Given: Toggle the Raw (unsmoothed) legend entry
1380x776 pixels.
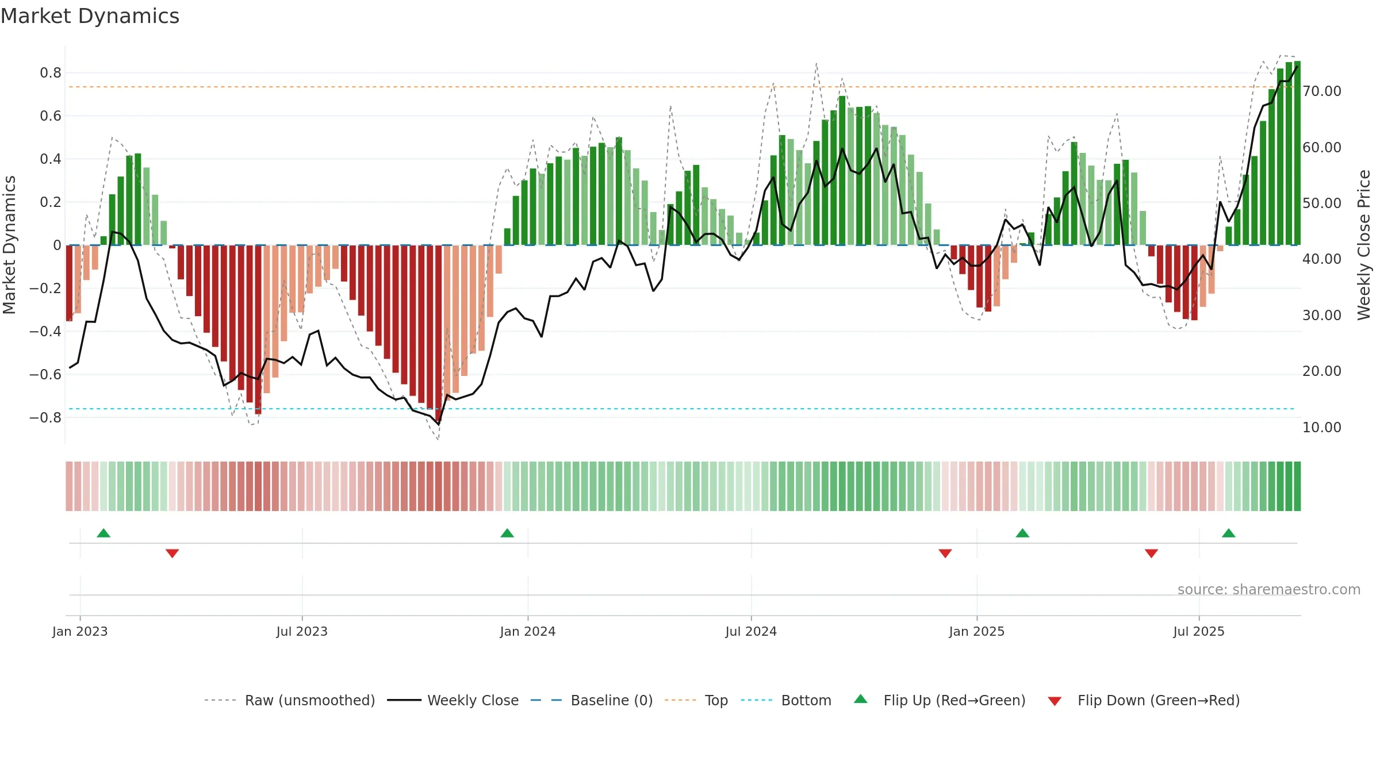Looking at the screenshot, I should [289, 700].
